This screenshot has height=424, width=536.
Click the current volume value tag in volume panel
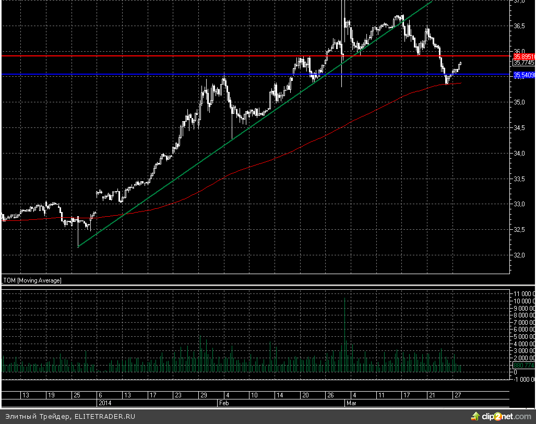[523, 365]
